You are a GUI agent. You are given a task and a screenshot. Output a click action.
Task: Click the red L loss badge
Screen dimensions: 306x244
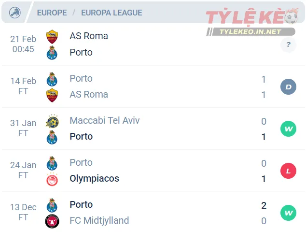coord(288,171)
